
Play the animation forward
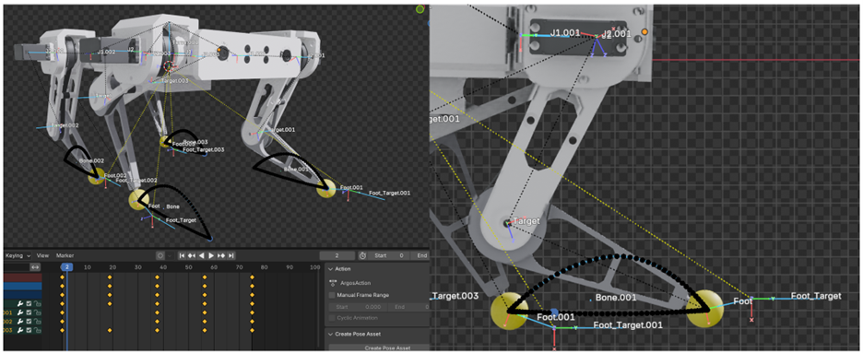click(211, 255)
